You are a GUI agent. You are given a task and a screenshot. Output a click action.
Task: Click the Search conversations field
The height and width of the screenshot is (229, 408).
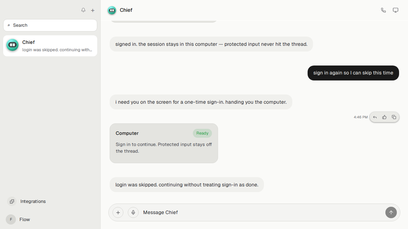50,25
